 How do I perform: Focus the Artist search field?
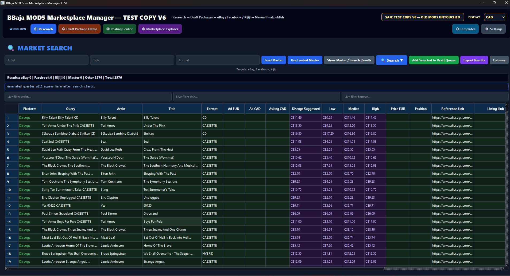coord(47,60)
